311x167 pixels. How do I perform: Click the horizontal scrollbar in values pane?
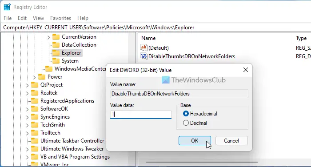[202, 162]
